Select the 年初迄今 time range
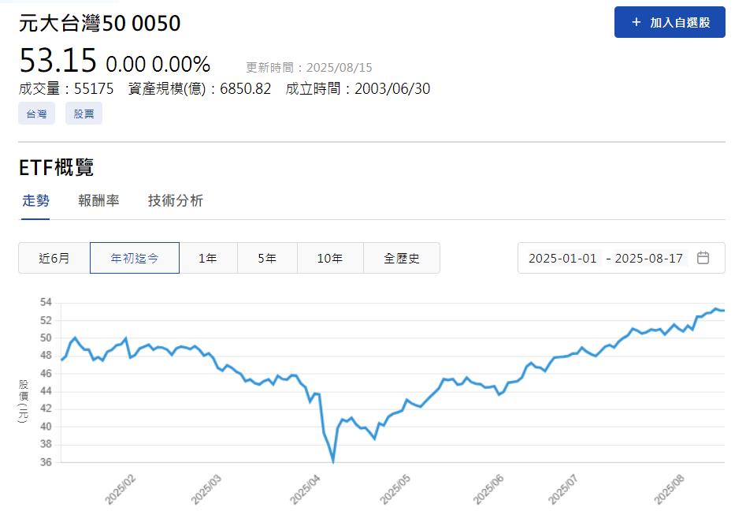The image size is (746, 526). [x=135, y=258]
